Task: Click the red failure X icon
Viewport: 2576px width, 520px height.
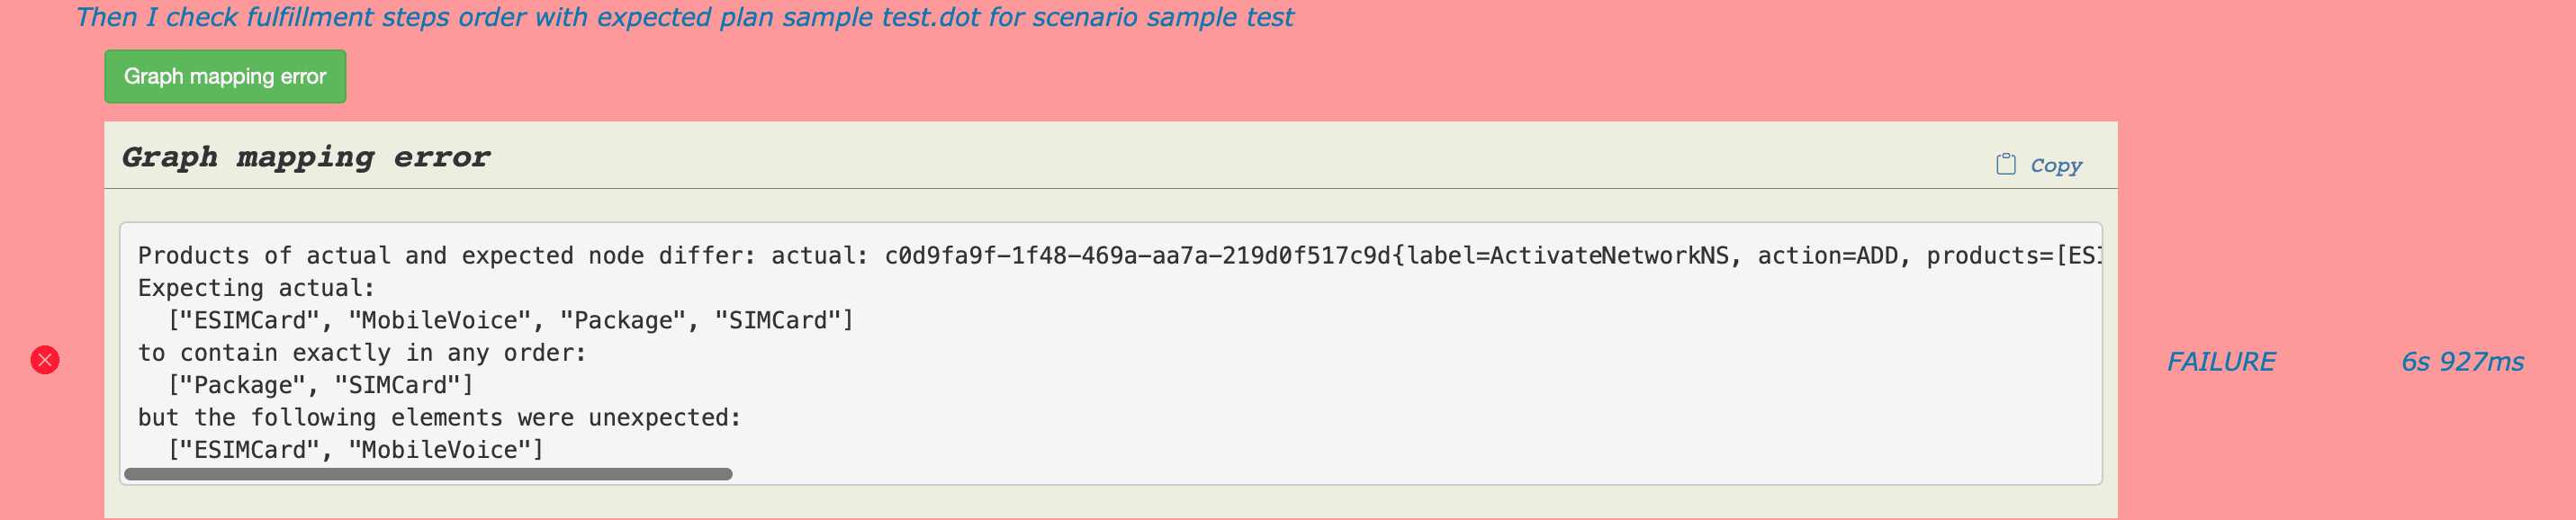Action: click(x=45, y=360)
